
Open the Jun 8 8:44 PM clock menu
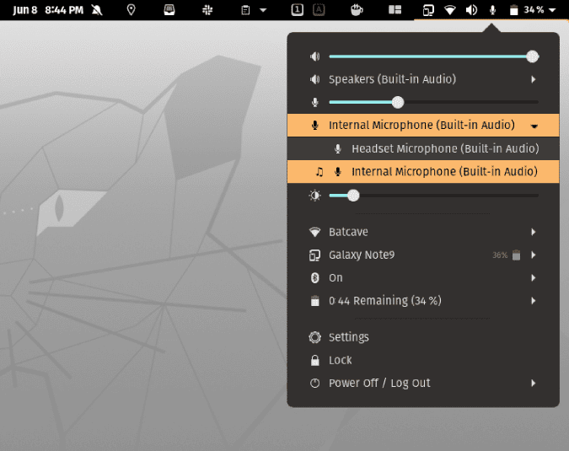(x=48, y=10)
